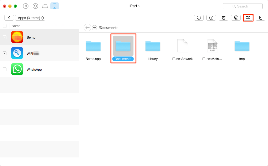Select the Bento.app folder
The image size is (268, 166).
point(93,46)
